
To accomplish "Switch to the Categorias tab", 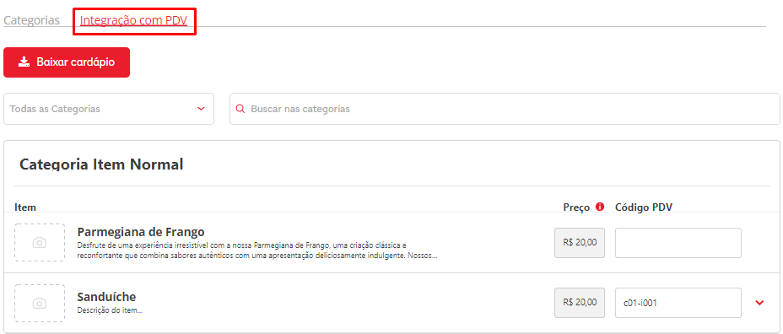I will [32, 20].
